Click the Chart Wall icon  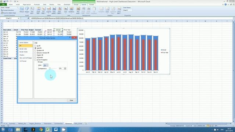(83, 10)
